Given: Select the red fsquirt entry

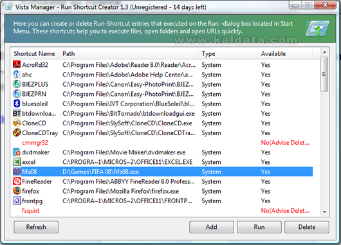Looking at the screenshot, I should click(x=31, y=211).
